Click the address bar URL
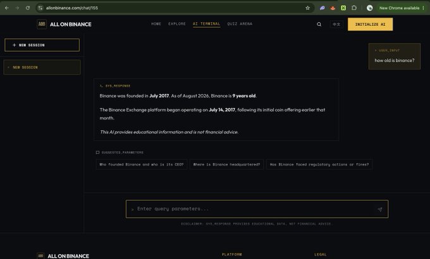 pos(72,8)
